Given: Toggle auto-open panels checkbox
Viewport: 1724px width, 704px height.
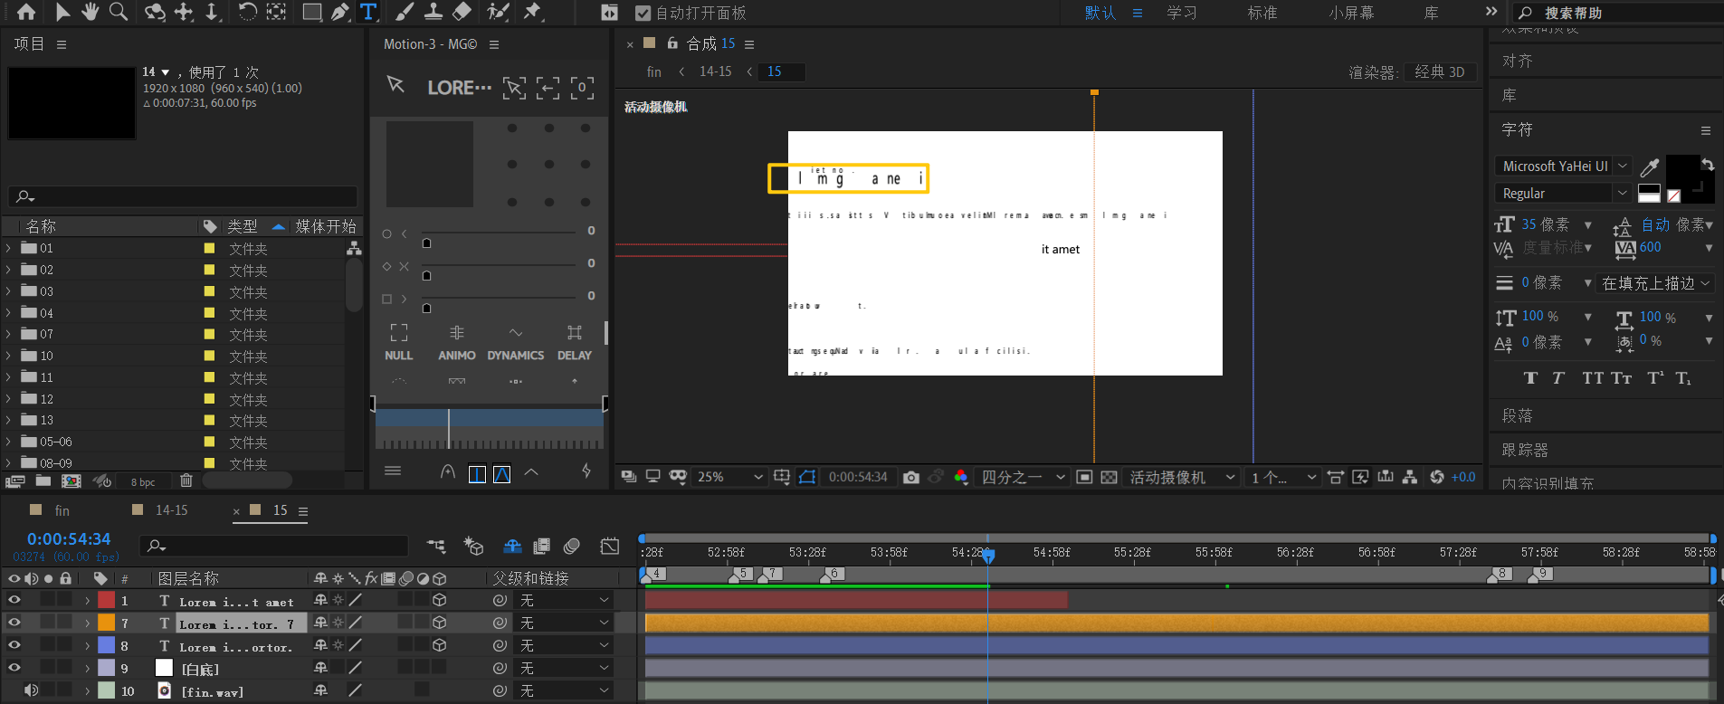Looking at the screenshot, I should [643, 13].
